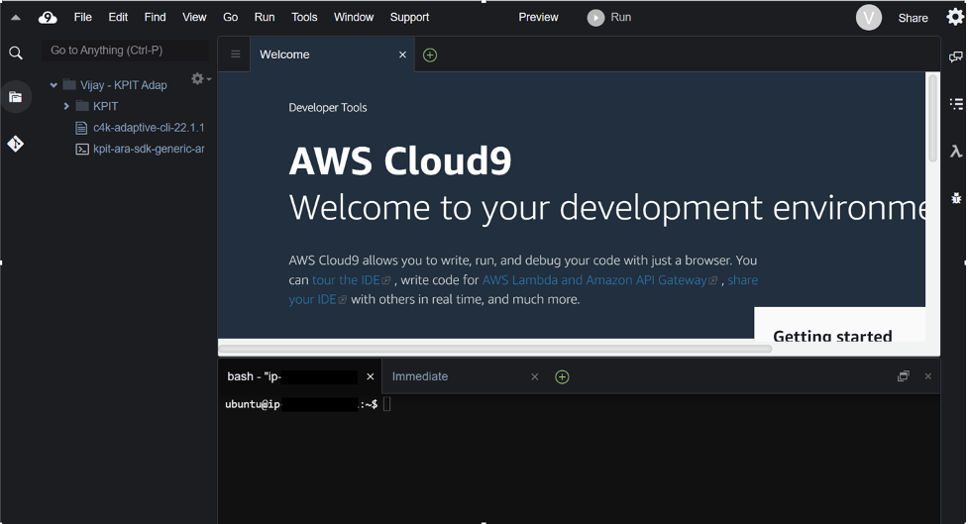Click the Go to Anything field
The image size is (968, 524).
125,50
